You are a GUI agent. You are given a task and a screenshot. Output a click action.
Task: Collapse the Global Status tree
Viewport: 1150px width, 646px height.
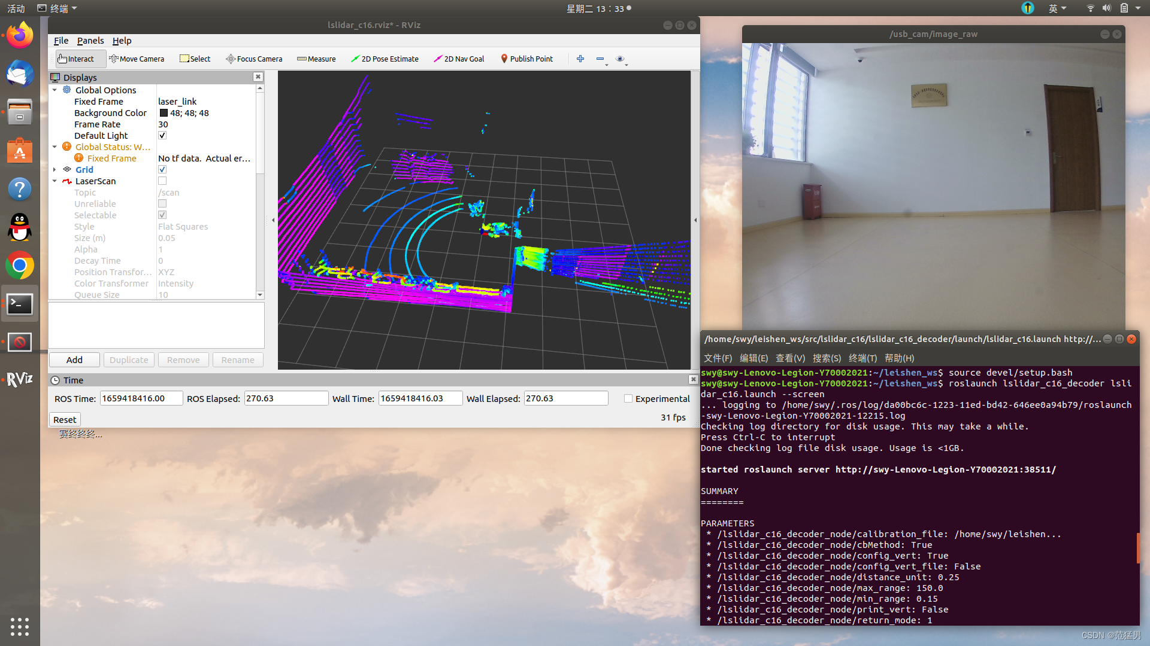[x=55, y=147]
